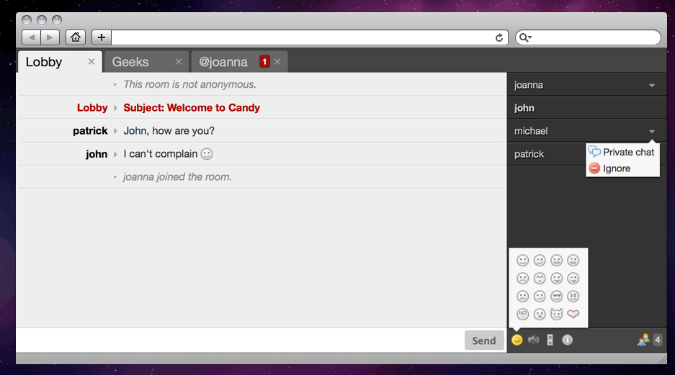Open the yellow smiley emoticon picker
This screenshot has width=675, height=375.
517,340
